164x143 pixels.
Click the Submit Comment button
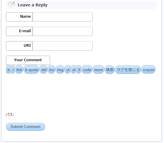pos(25,127)
